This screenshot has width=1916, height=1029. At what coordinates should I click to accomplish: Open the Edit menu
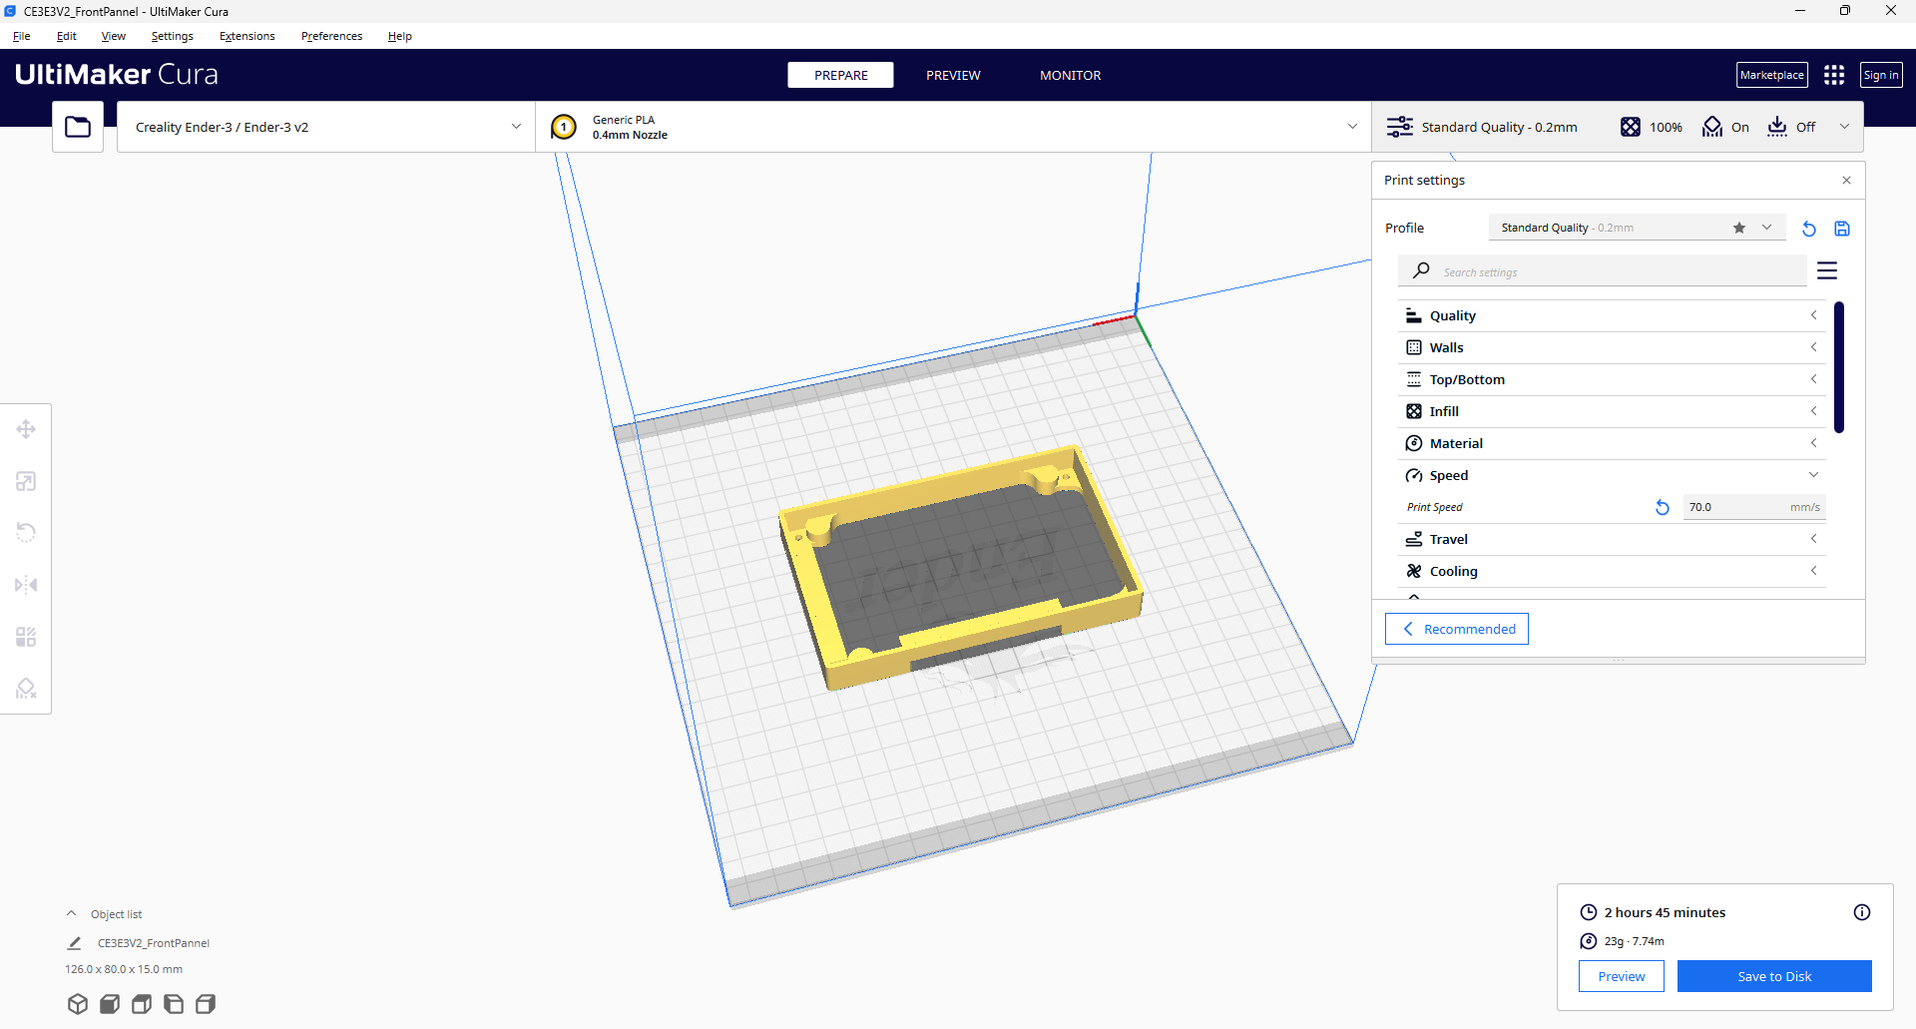click(67, 36)
